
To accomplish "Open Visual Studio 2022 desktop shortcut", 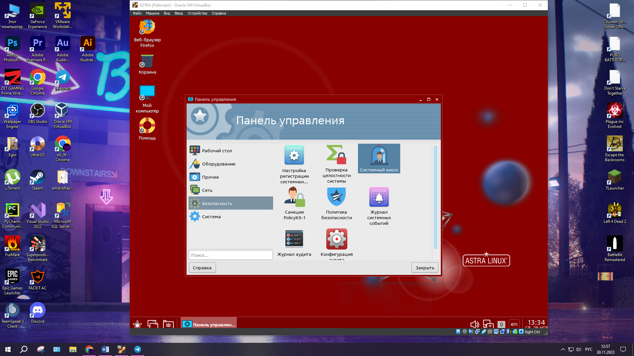I will click(x=37, y=216).
